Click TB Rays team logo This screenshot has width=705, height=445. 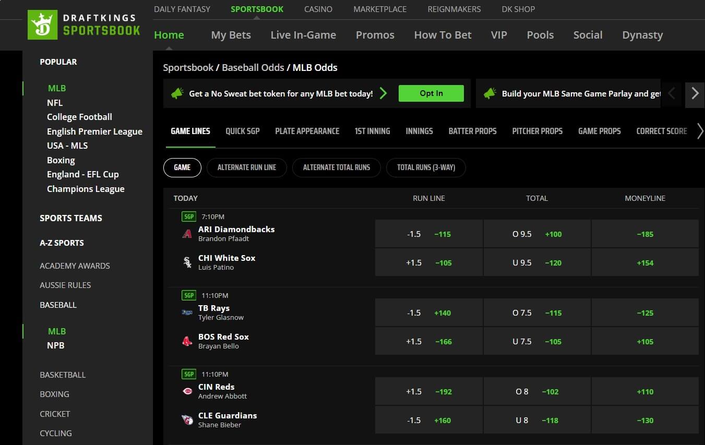[187, 312]
